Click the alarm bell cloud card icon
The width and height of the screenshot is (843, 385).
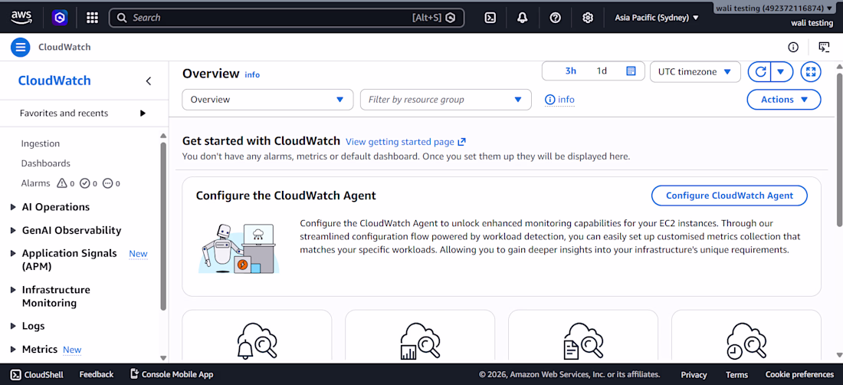(257, 341)
